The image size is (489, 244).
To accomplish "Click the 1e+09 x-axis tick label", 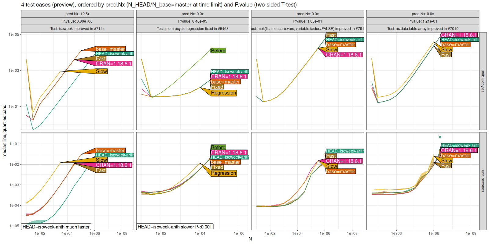I will coord(471,233).
